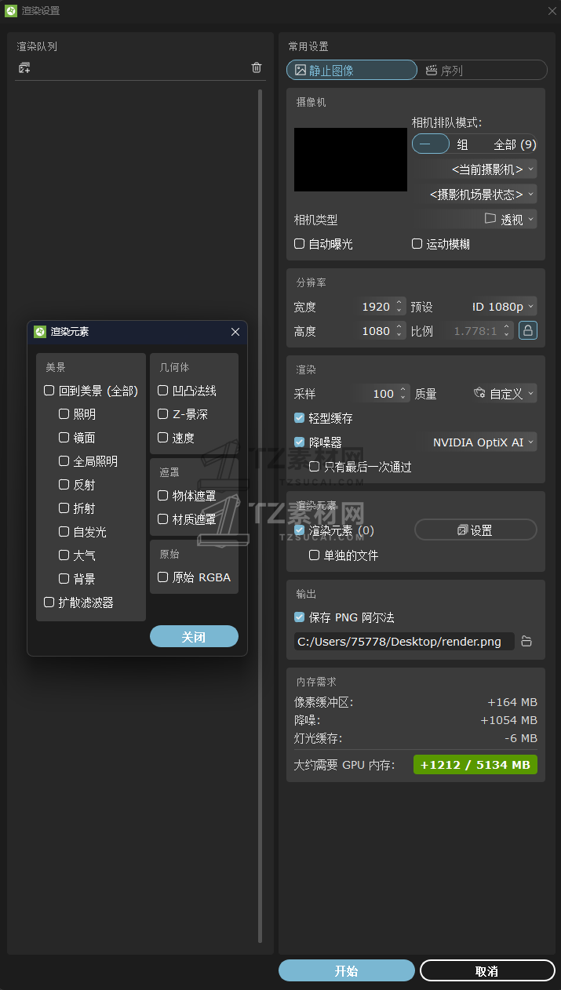The height and width of the screenshot is (990, 561).
Task: Check the 折射 render element
Action: point(64,508)
